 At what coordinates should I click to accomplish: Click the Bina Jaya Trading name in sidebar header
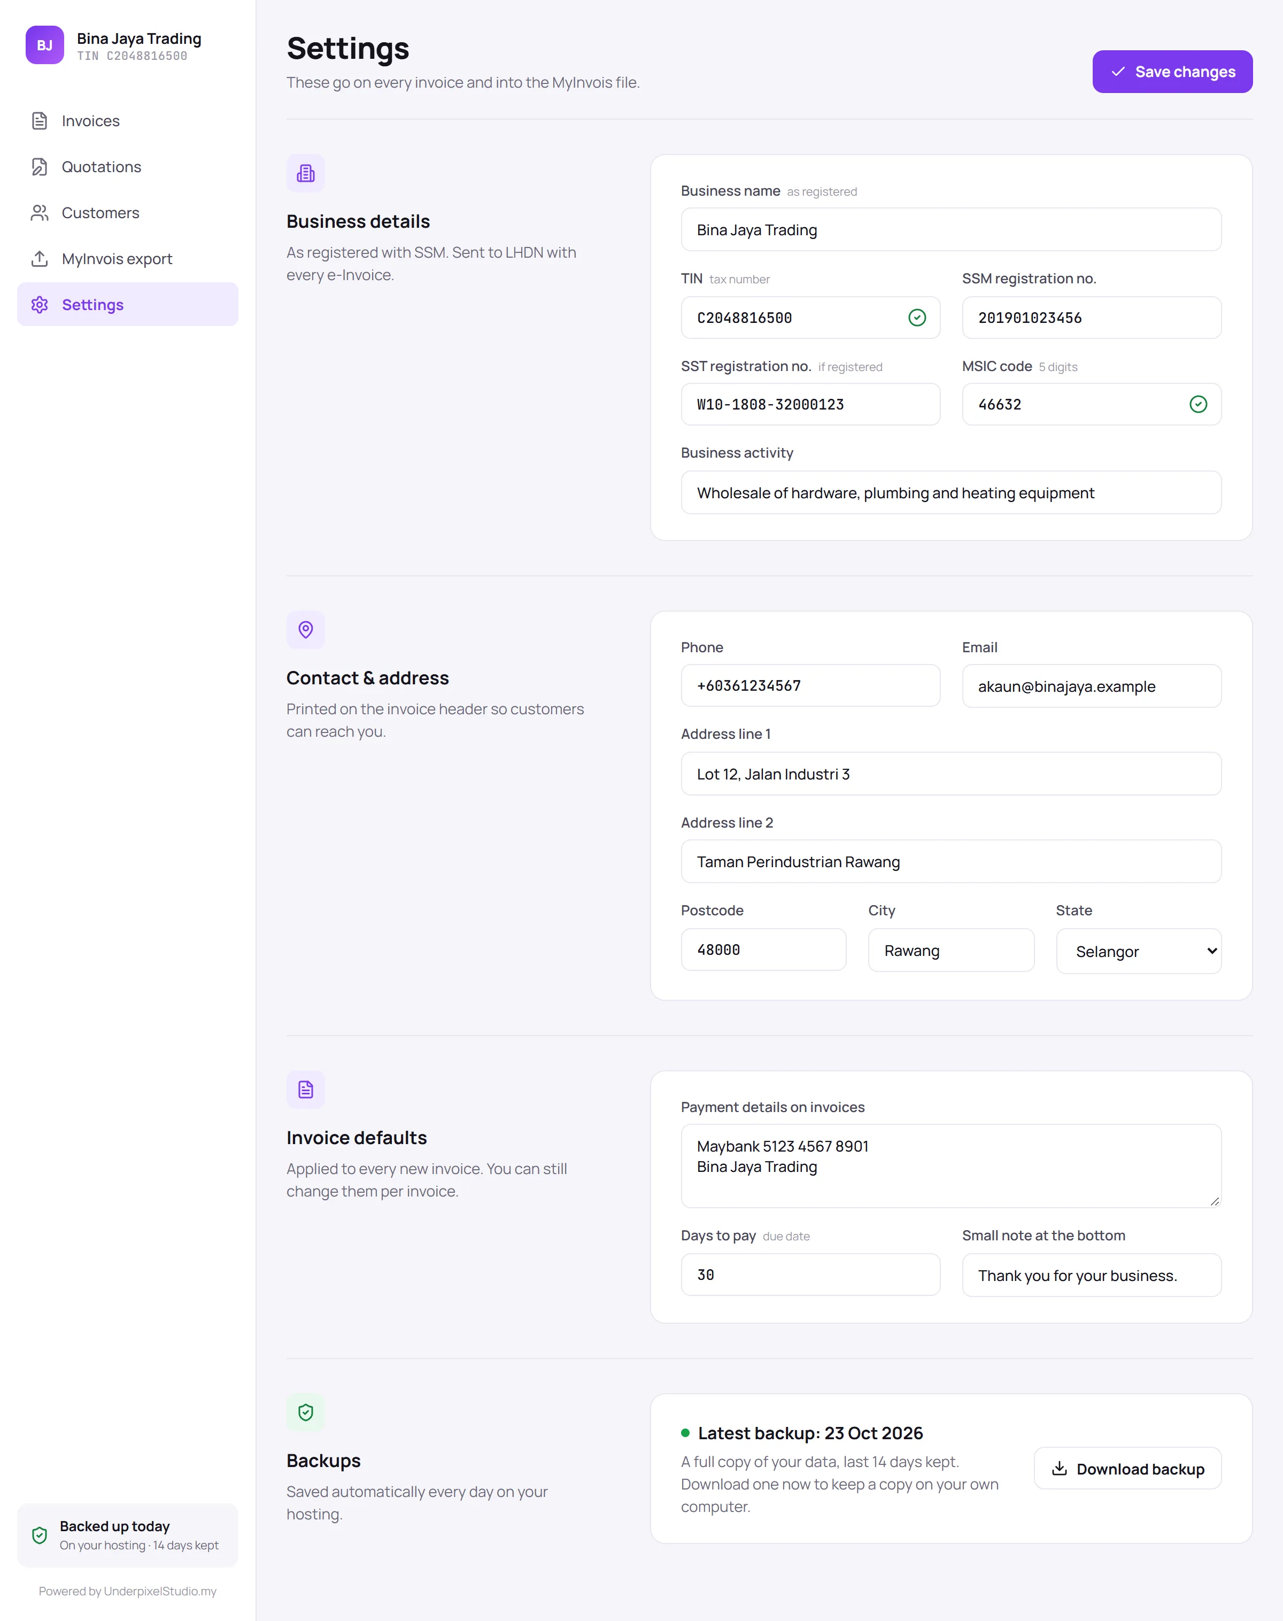click(139, 38)
